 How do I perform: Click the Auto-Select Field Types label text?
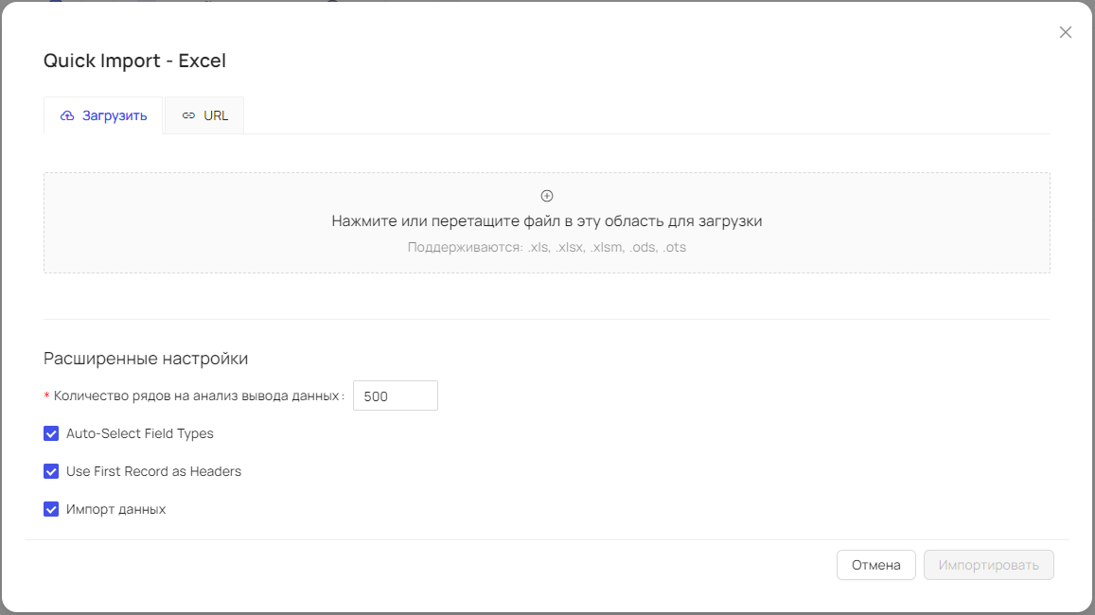[140, 433]
